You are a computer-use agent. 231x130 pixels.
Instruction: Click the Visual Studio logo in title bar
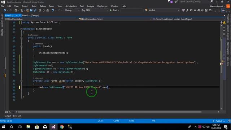point(3,2)
